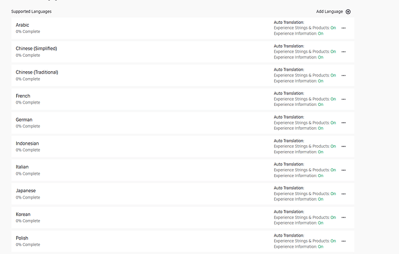Open the three-dot menu for Chinese (Simplified)
The image size is (399, 254).
click(343, 51)
